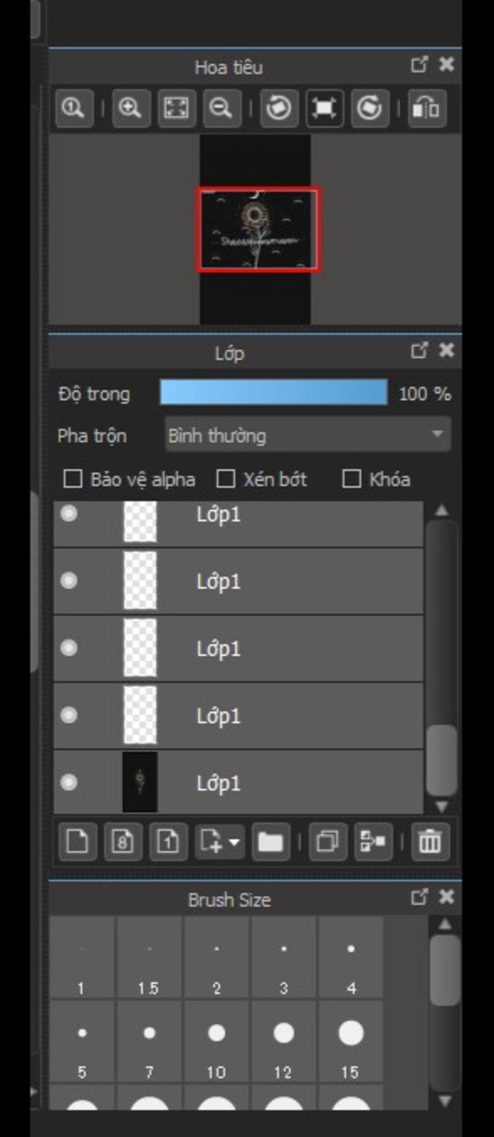Enable the Bảo vệ alpha checkbox
494x1137 pixels.
point(73,479)
